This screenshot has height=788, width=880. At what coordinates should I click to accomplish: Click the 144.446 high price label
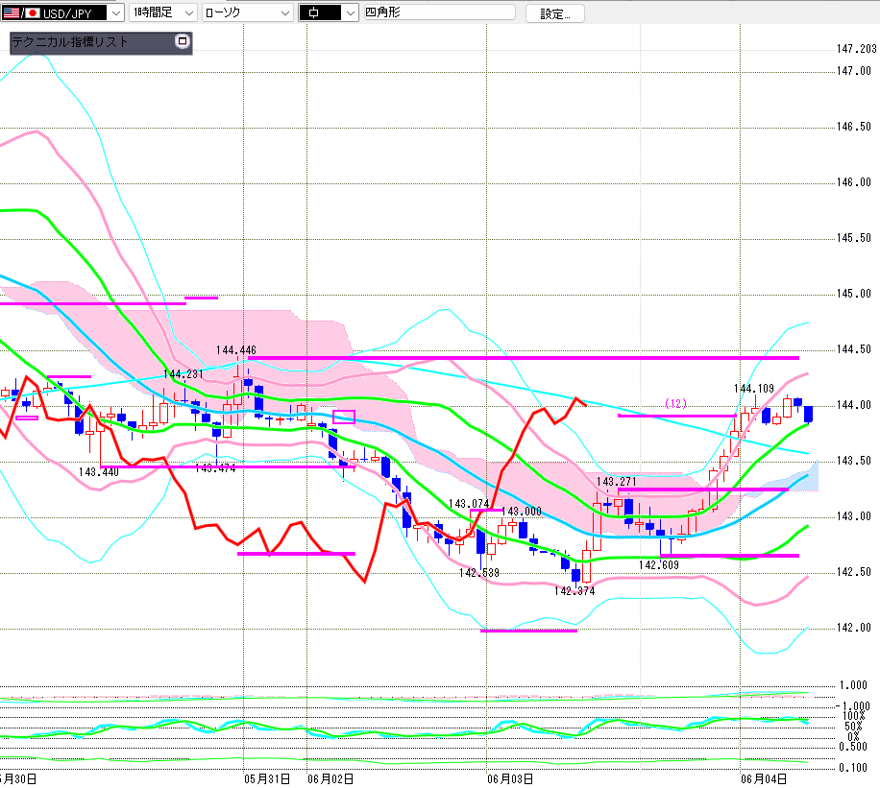pos(235,350)
